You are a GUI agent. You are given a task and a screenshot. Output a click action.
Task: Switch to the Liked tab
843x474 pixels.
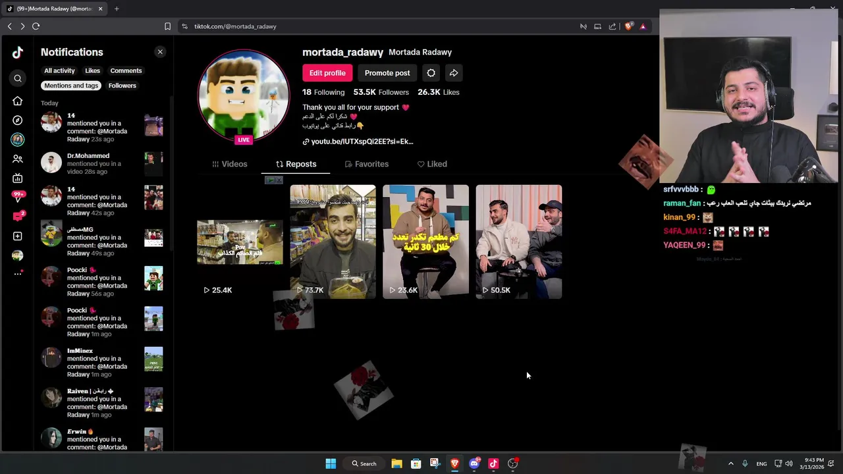pos(432,164)
